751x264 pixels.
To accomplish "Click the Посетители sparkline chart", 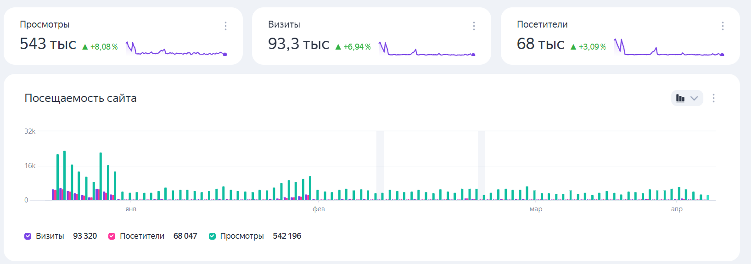I will pos(669,47).
